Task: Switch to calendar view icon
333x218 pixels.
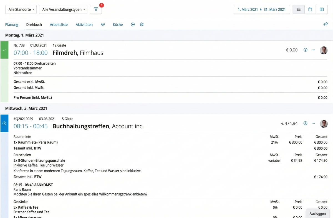Action: click(310, 9)
